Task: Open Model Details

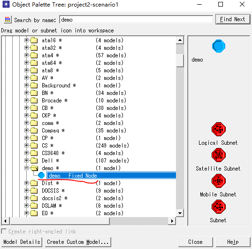Action: pyautogui.click(x=22, y=242)
